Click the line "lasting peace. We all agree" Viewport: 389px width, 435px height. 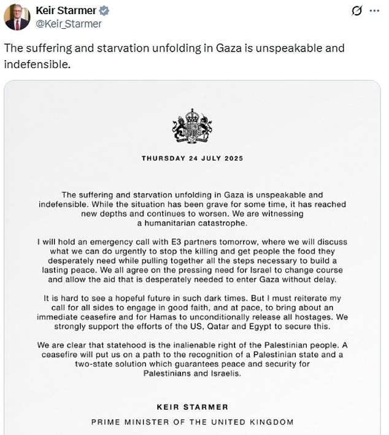192,270
